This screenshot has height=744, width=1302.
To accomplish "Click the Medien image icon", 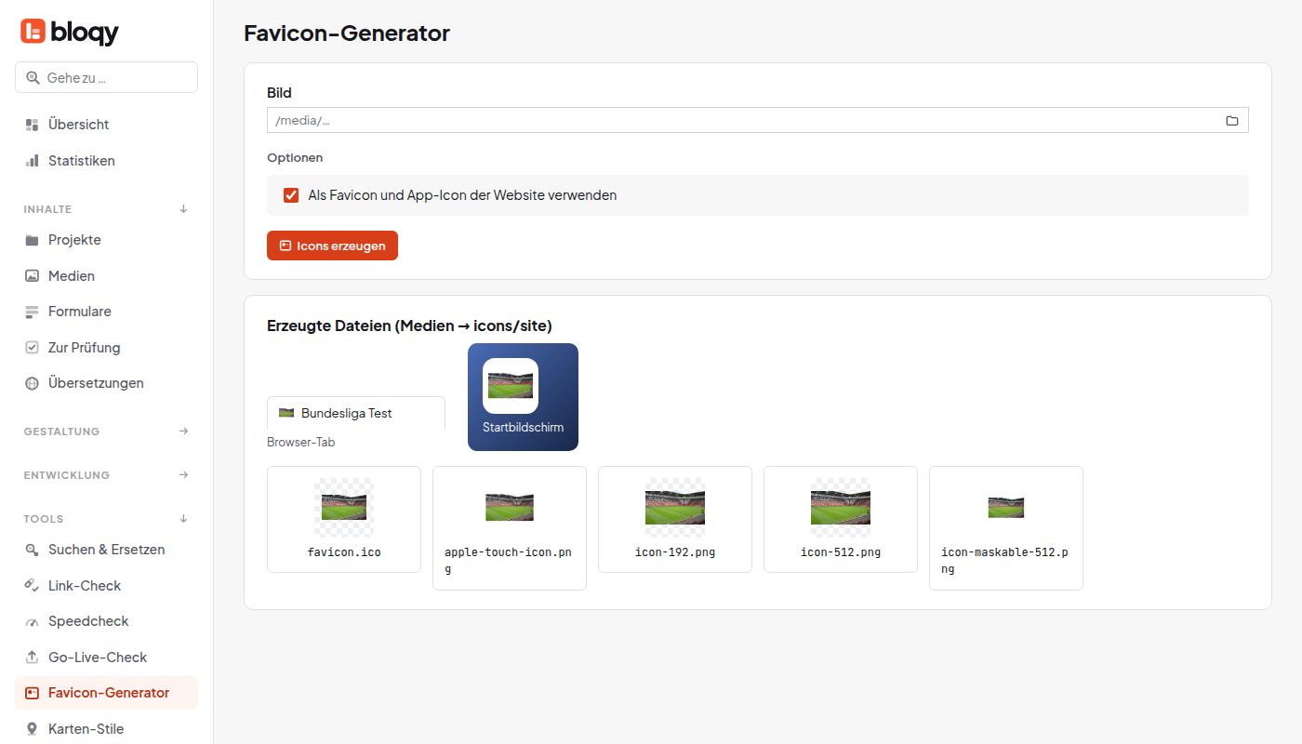I will tap(32, 276).
